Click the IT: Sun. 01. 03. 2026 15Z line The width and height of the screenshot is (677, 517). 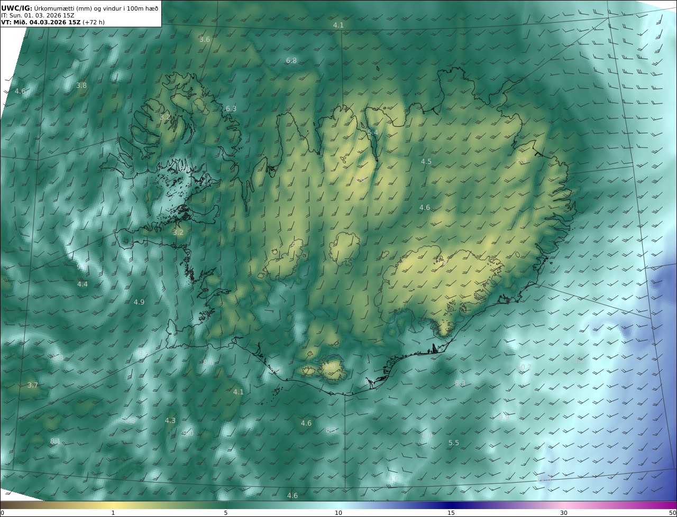(38, 15)
